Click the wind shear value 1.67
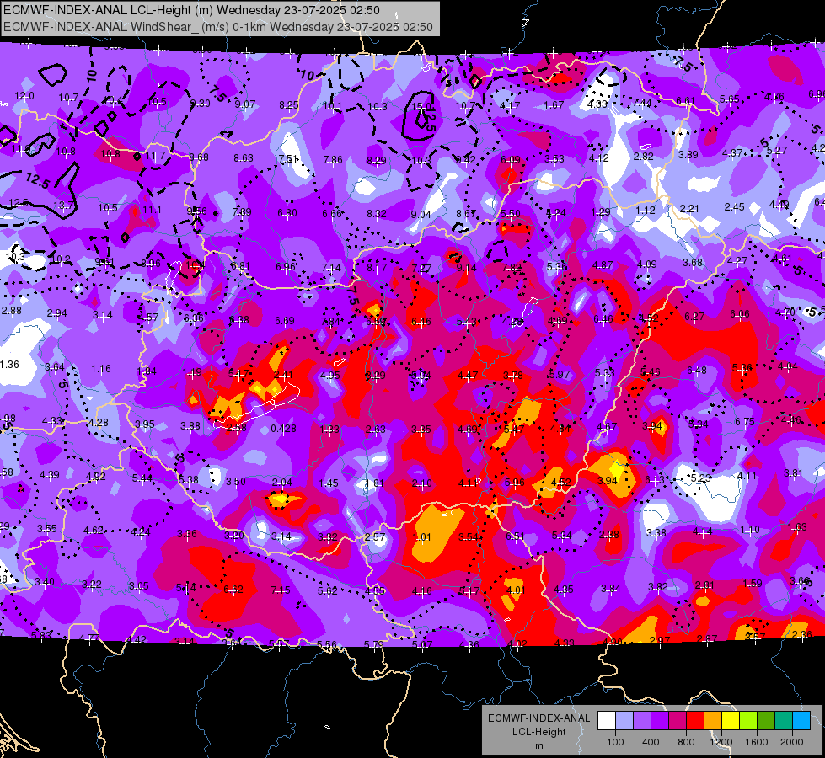The height and width of the screenshot is (758, 825). click(554, 106)
